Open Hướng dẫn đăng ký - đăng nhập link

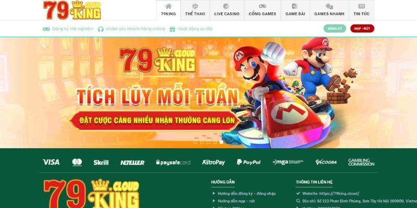[247, 193]
